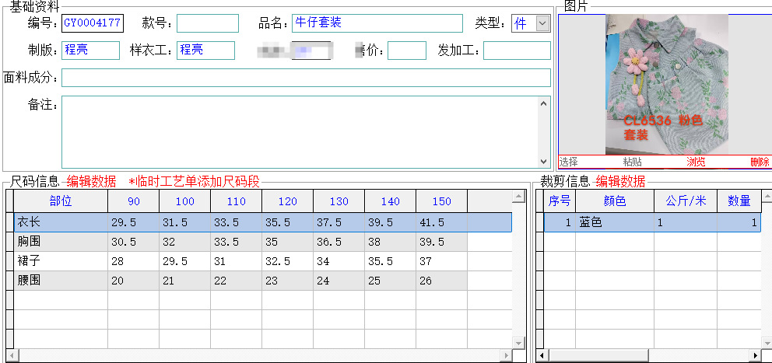Select the 腰围 row
This screenshot has height=363, width=772.
pos(240,281)
